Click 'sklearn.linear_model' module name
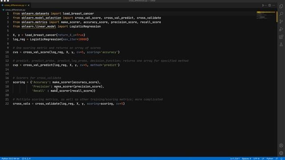The height and width of the screenshot is (160, 285). [39, 27]
